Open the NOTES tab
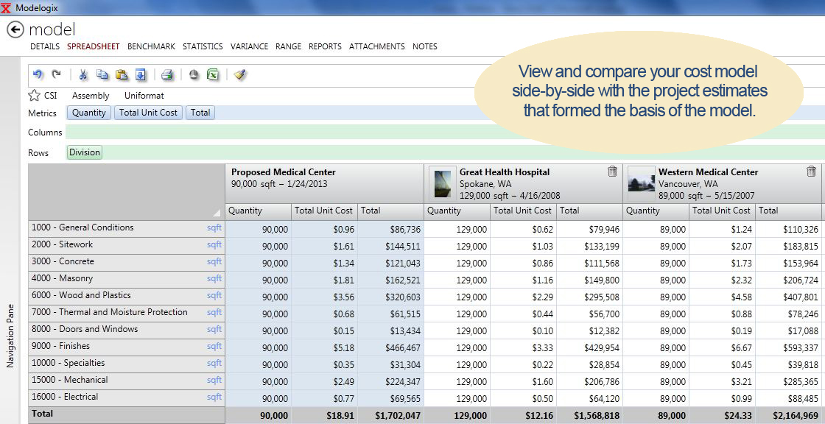Image resolution: width=825 pixels, height=424 pixels. tap(424, 46)
